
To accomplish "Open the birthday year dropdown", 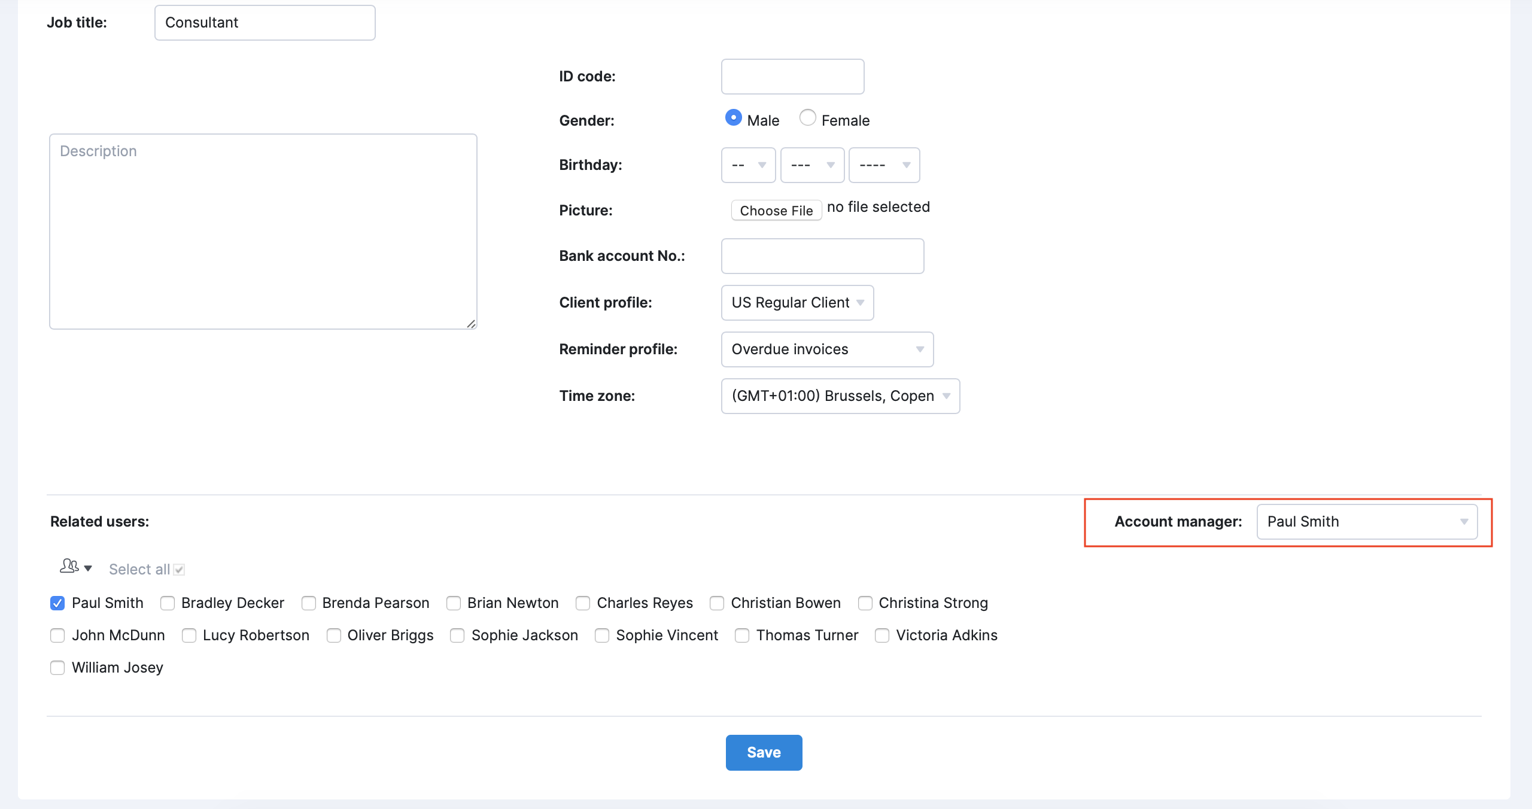I will tap(884, 165).
